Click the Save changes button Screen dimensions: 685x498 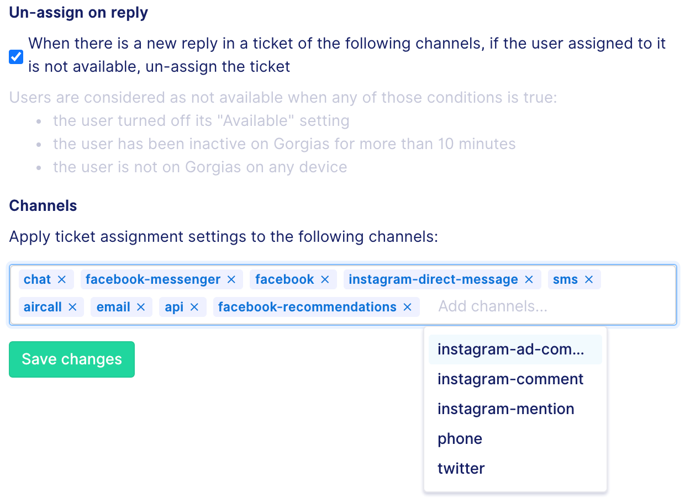[72, 359]
